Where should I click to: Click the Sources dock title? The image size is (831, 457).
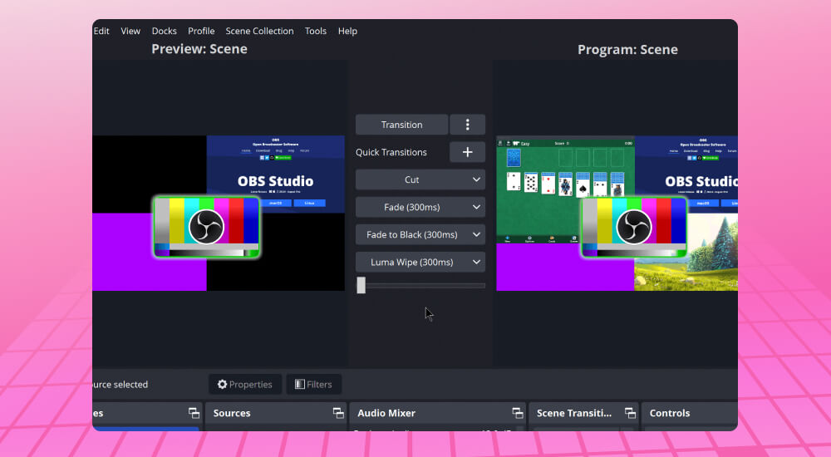pyautogui.click(x=232, y=413)
